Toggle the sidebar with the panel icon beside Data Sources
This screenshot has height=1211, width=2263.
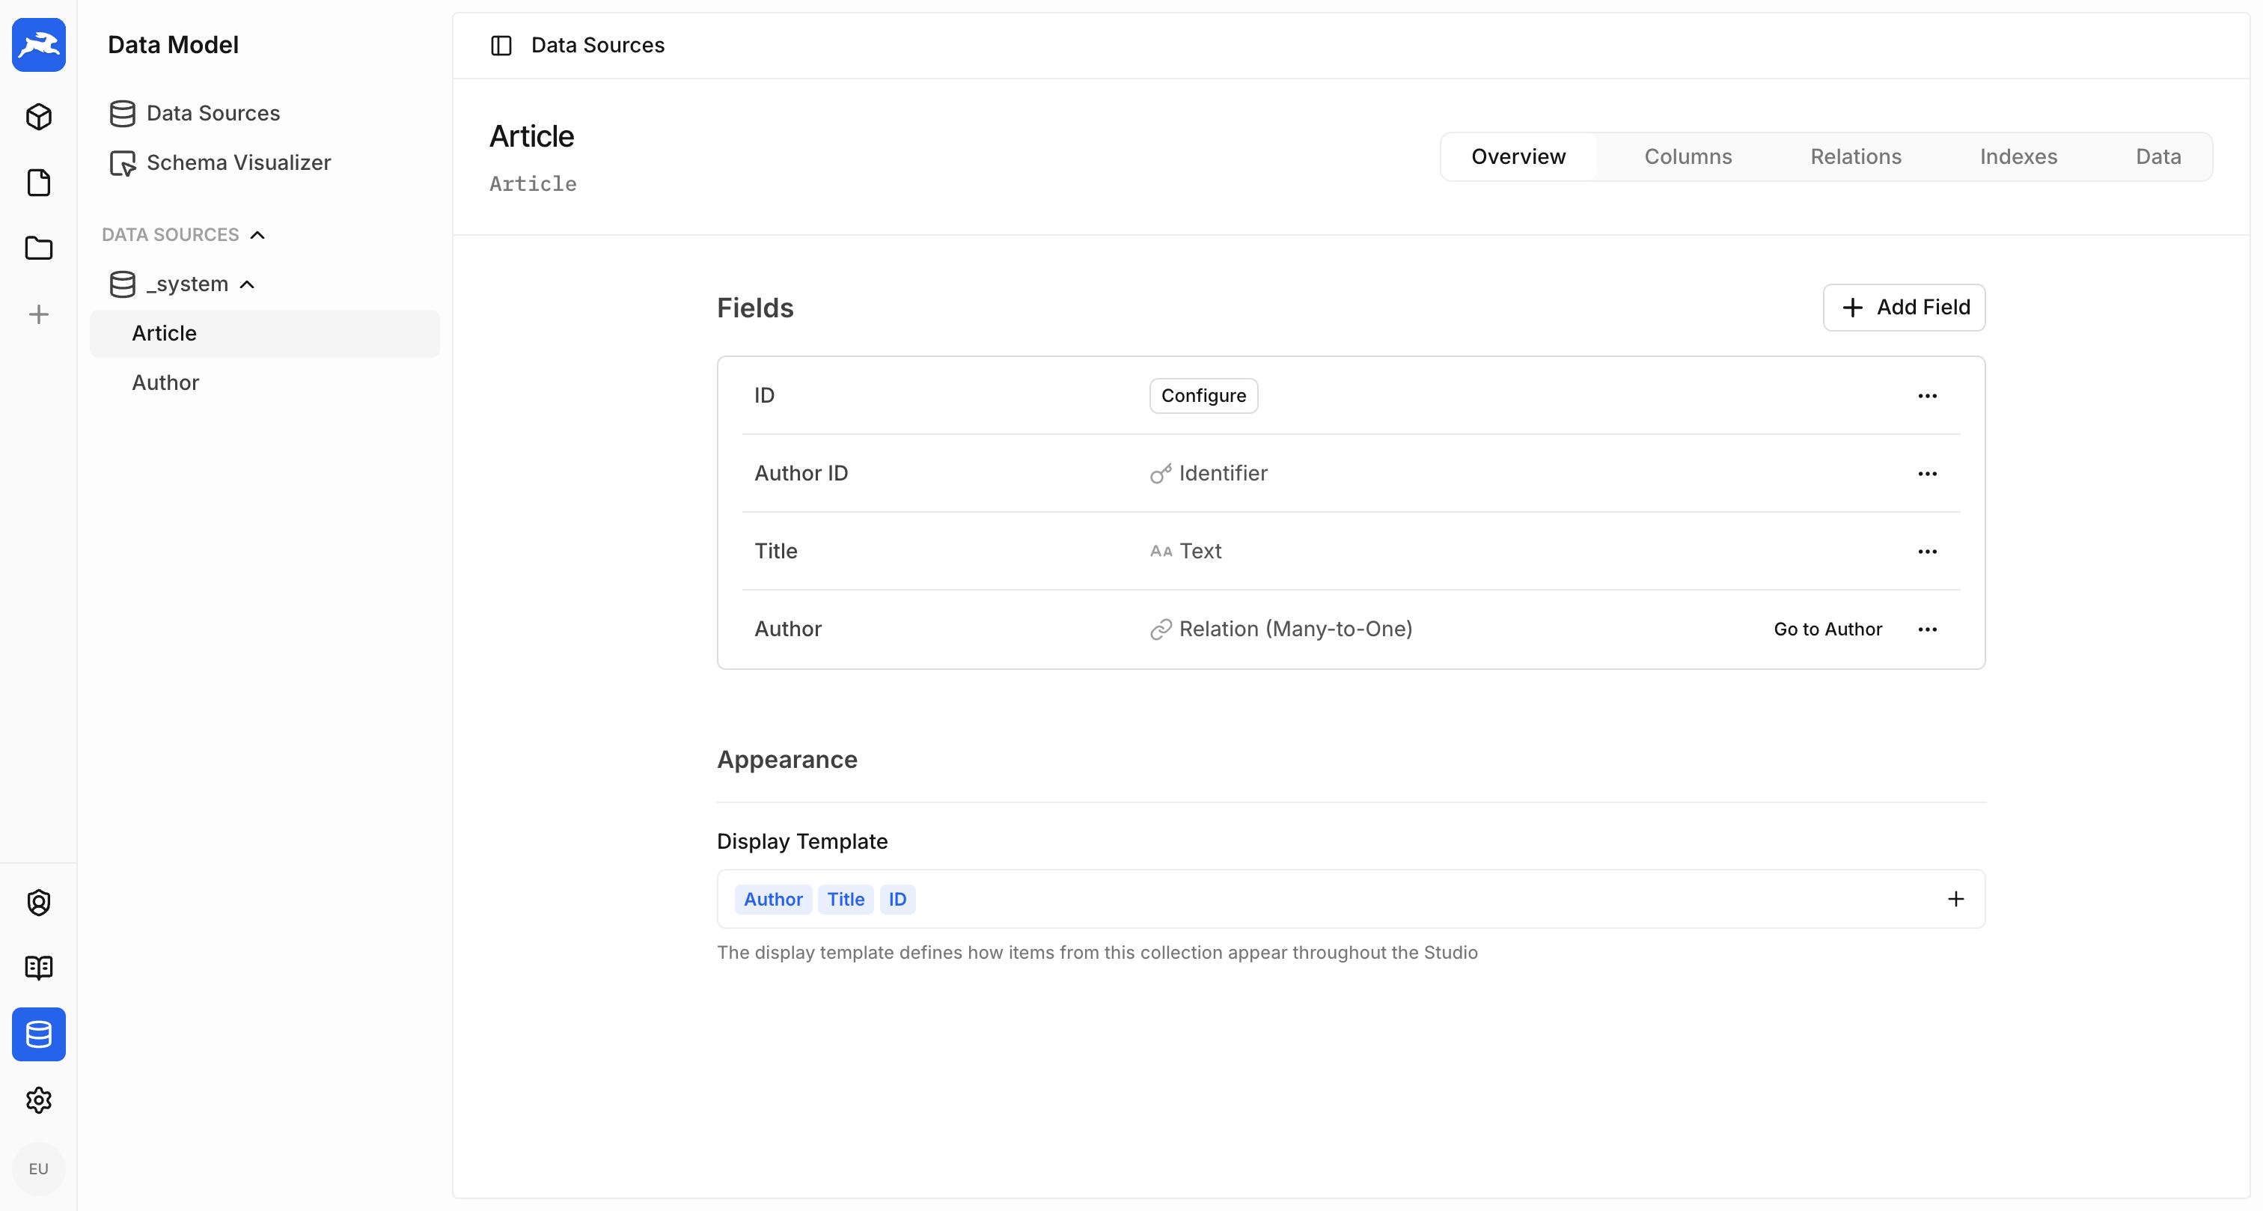(501, 45)
